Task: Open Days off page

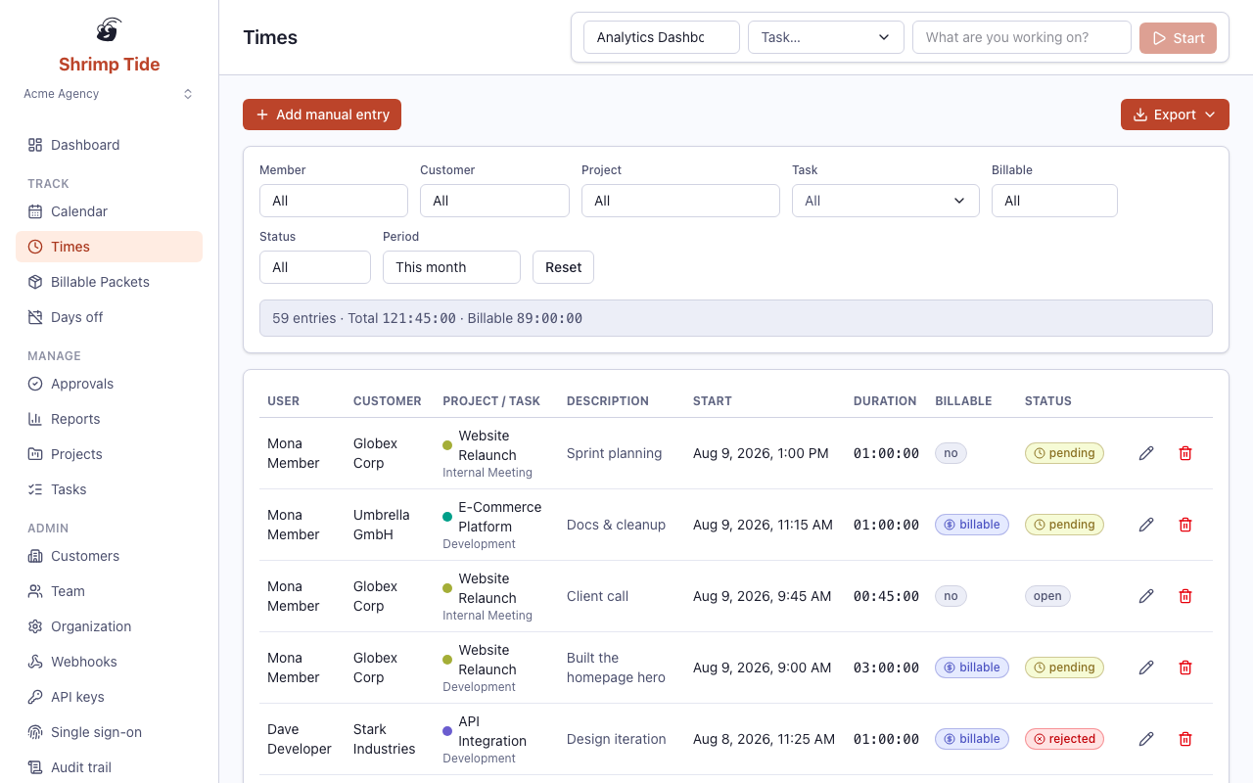Action: pyautogui.click(x=109, y=317)
